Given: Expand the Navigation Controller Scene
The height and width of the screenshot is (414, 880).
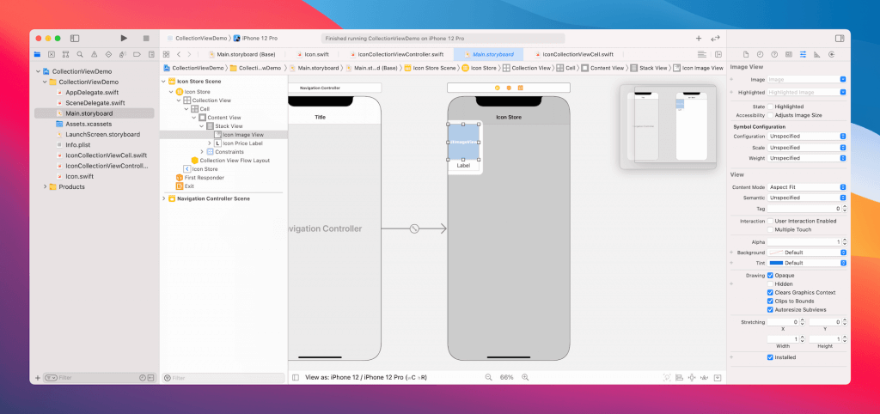Looking at the screenshot, I should pyautogui.click(x=163, y=198).
